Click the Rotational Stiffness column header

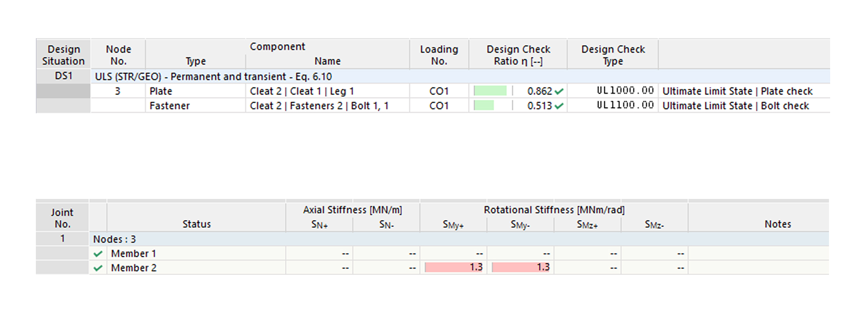click(554, 210)
